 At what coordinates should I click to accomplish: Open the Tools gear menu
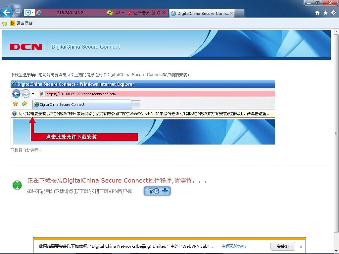pyautogui.click(x=334, y=13)
